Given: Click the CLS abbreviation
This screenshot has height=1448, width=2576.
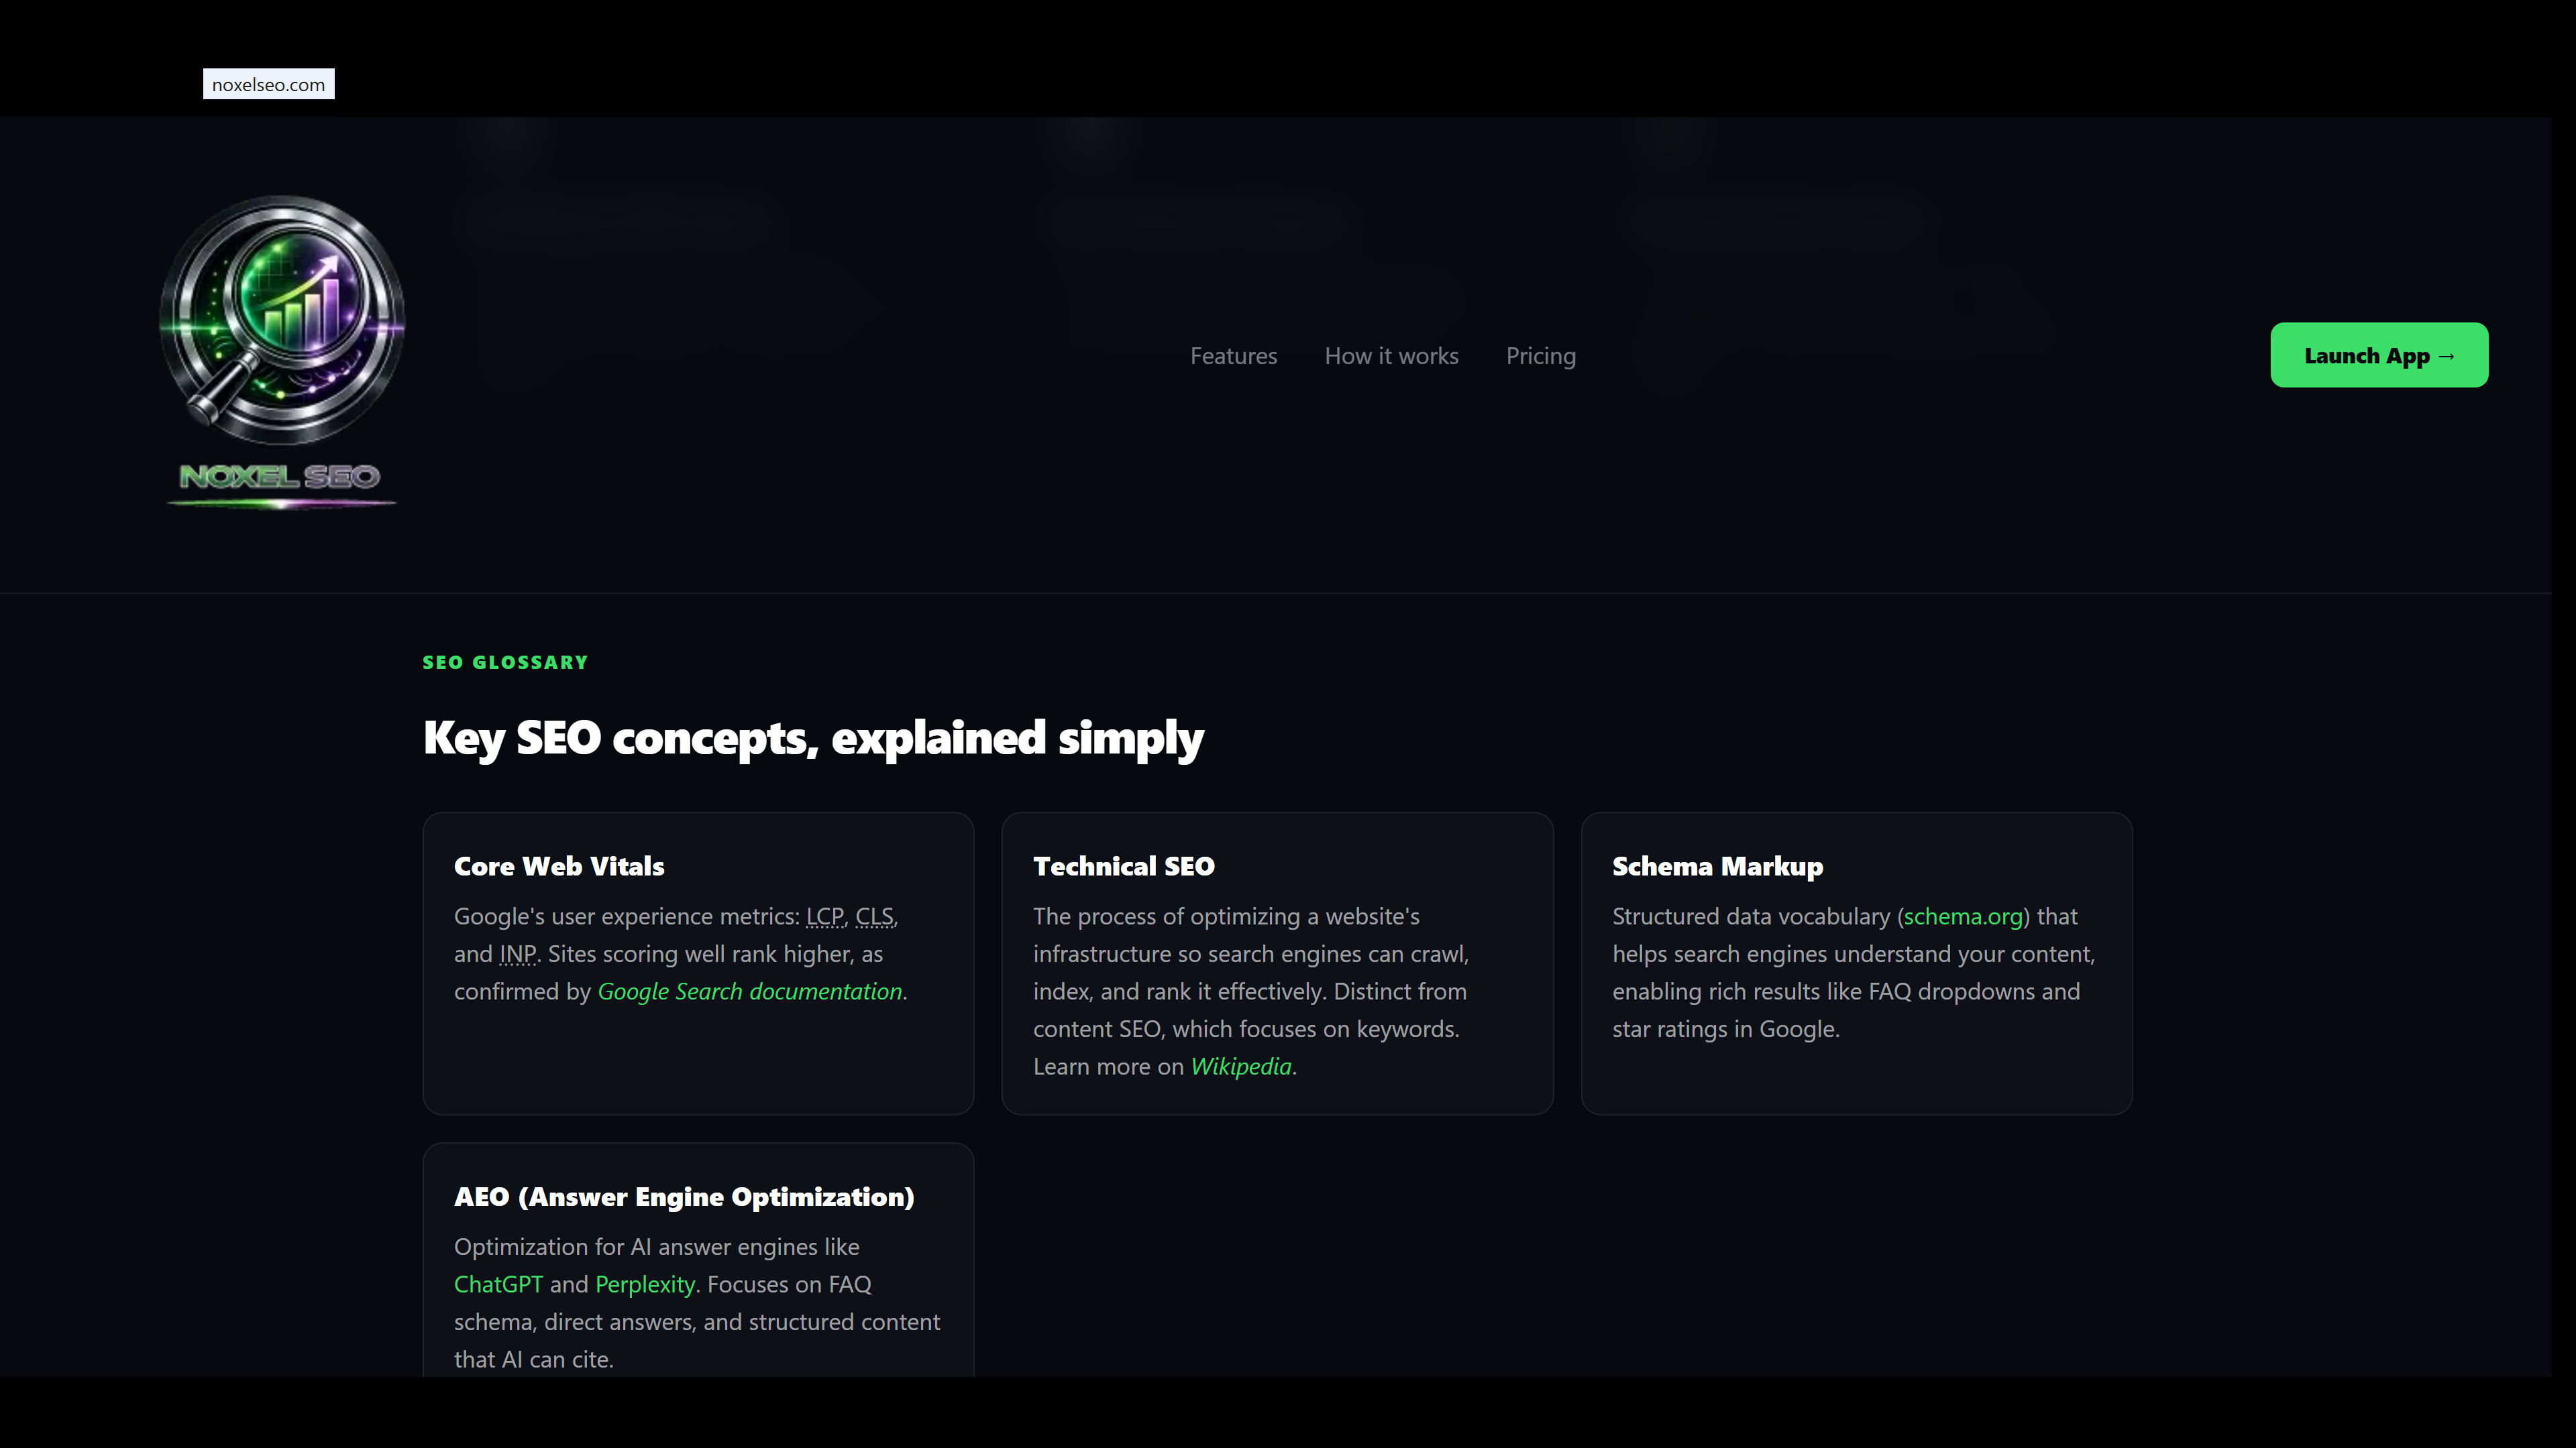Looking at the screenshot, I should click(x=874, y=916).
